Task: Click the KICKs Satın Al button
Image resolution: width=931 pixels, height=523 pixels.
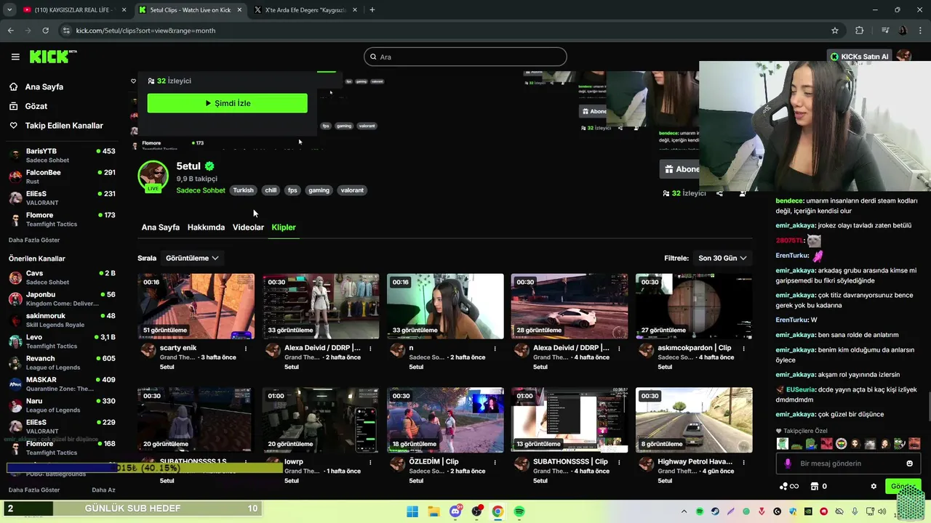Action: (x=860, y=57)
